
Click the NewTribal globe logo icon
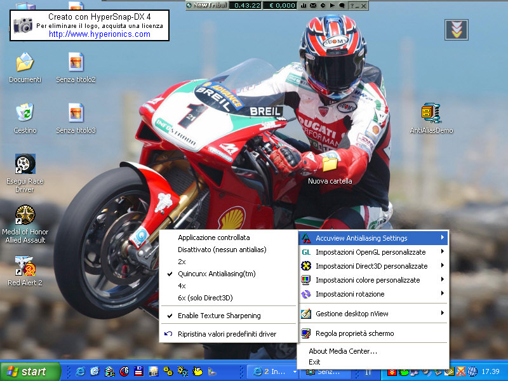click(x=189, y=6)
